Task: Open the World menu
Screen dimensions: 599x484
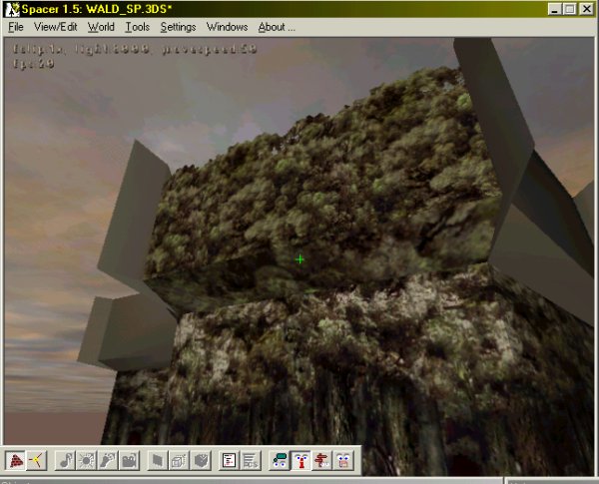Action: (101, 27)
